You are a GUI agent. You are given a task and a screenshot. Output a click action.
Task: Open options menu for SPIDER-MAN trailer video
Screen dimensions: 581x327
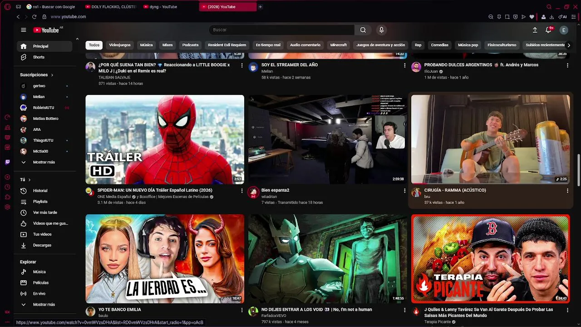tap(241, 191)
